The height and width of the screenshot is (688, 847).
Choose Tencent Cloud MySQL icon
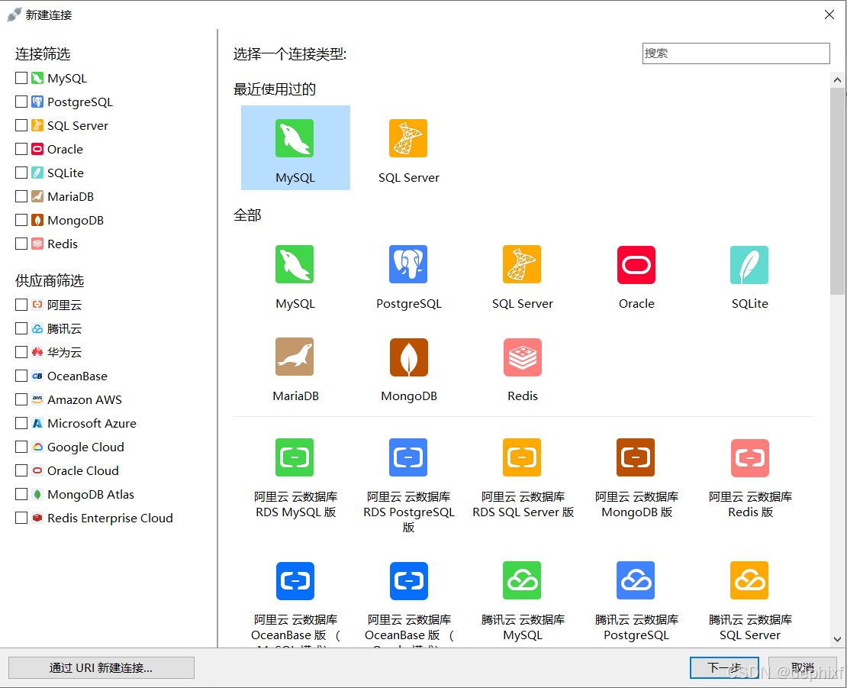522,580
